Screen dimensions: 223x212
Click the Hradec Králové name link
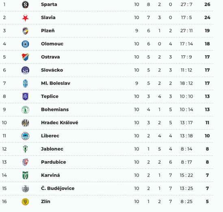(60, 123)
